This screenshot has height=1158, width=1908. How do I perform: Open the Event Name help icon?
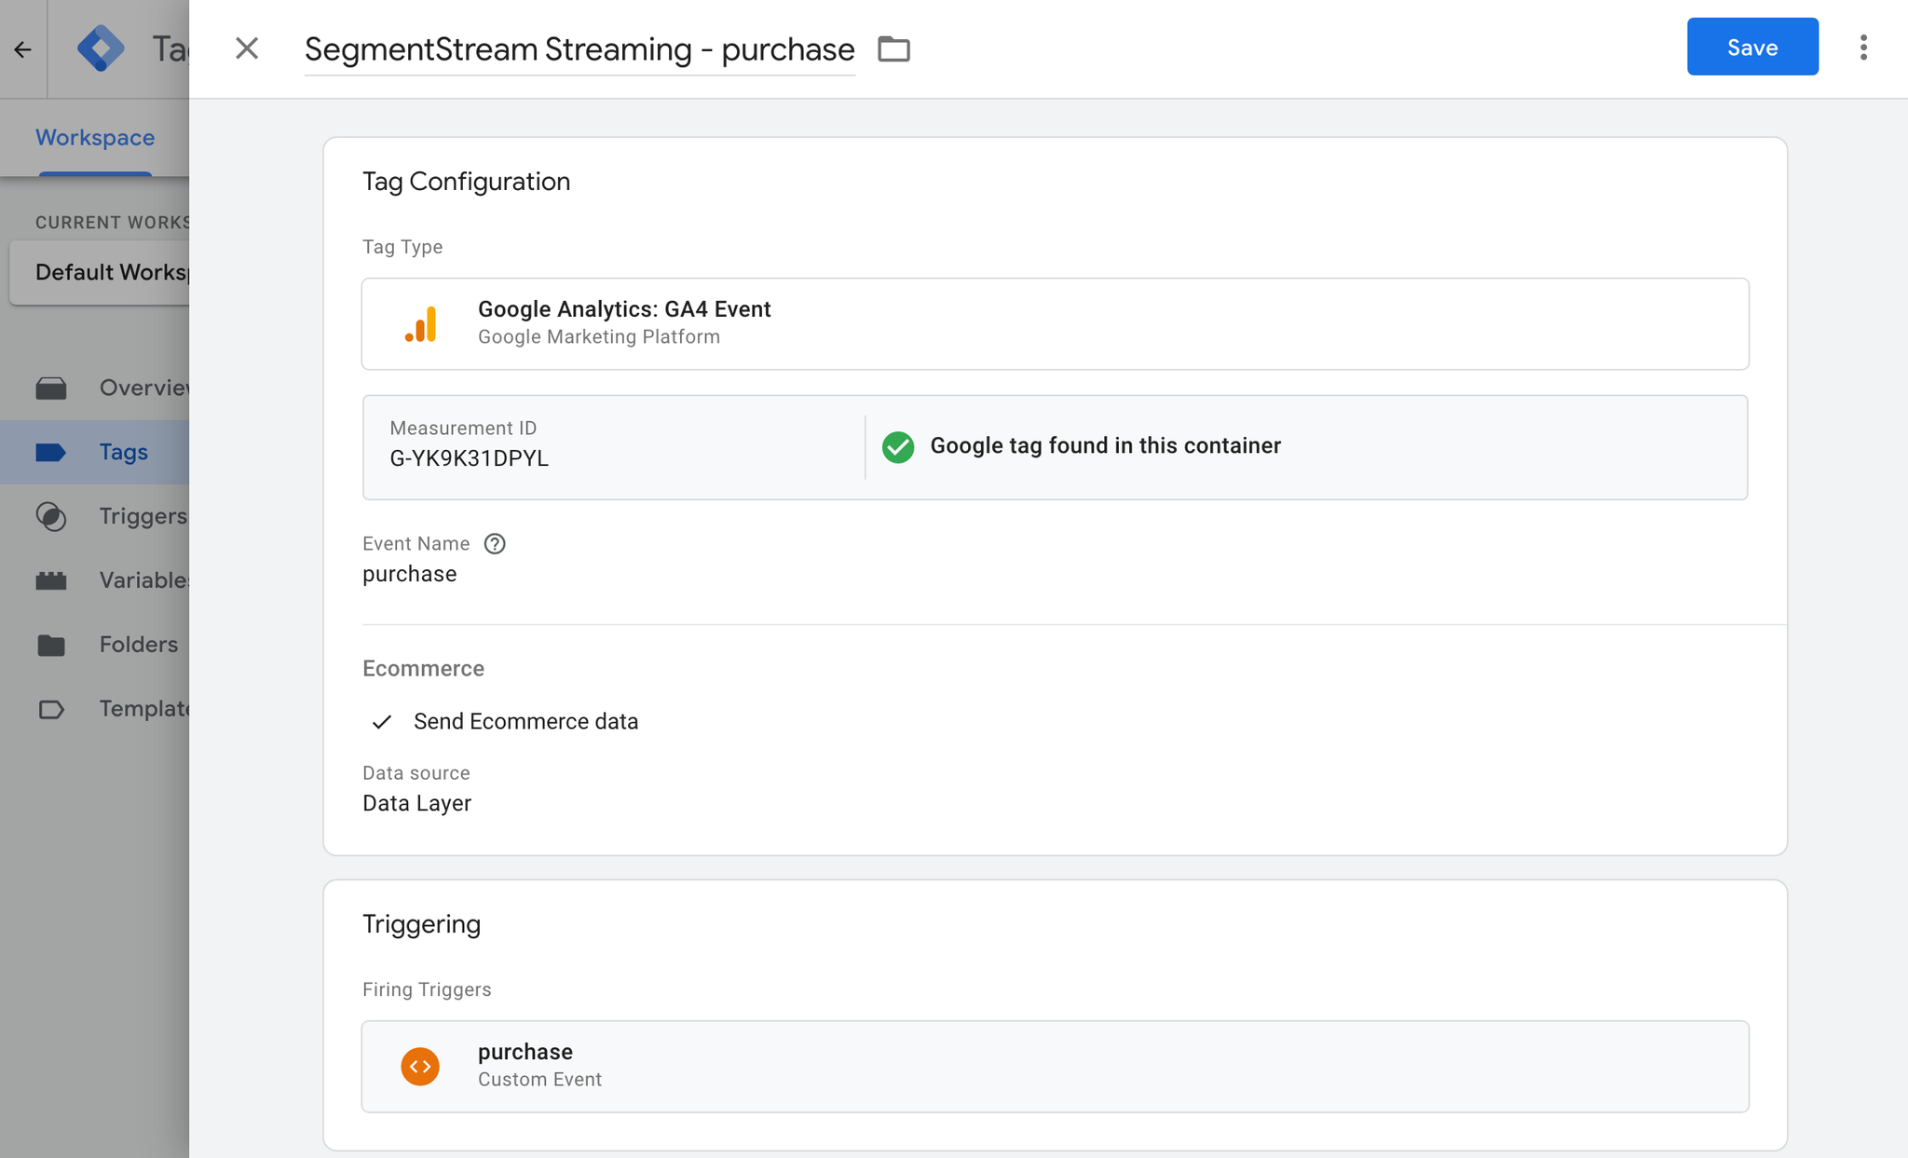click(x=495, y=544)
